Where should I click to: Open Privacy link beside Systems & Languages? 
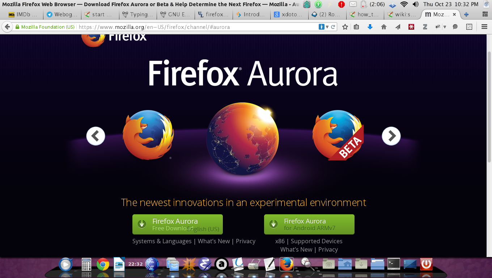[x=246, y=241]
